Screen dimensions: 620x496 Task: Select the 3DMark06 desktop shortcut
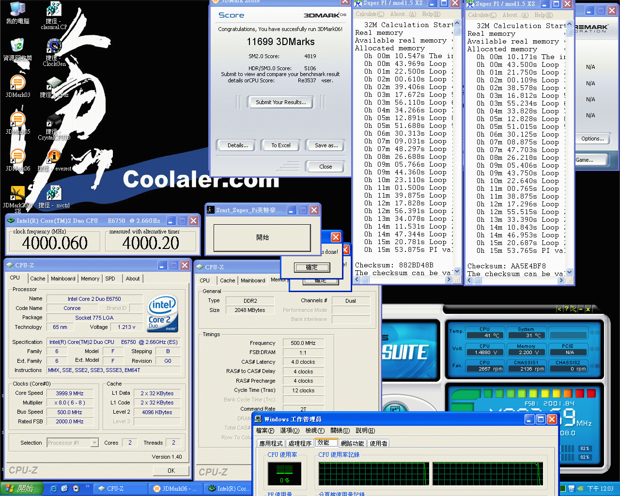click(17, 160)
